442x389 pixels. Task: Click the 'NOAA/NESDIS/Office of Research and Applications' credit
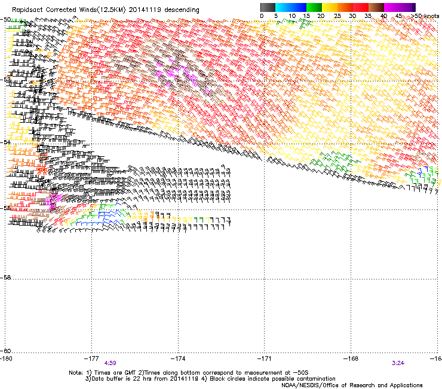coord(352,385)
